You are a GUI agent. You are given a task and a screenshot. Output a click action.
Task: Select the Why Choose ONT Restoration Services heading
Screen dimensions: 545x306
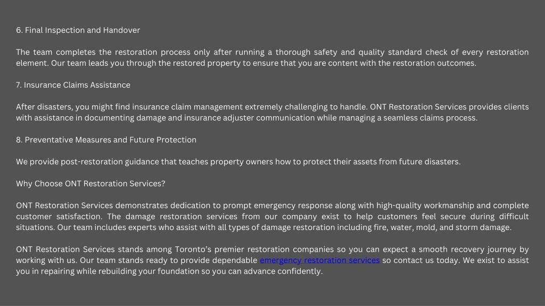[x=90, y=183]
